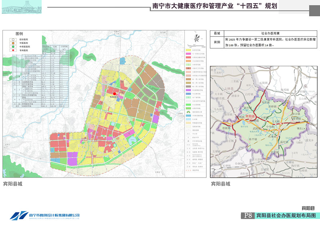Click the 宾阳县域 caption under the right map
Image resolution: width=320 pixels, height=226 pixels.
pos(221,184)
